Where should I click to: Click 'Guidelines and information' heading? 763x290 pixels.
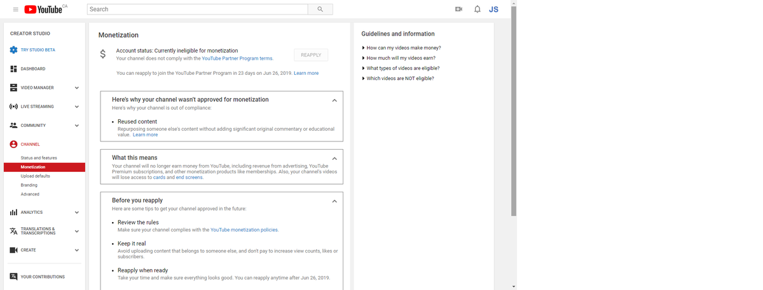coord(398,34)
